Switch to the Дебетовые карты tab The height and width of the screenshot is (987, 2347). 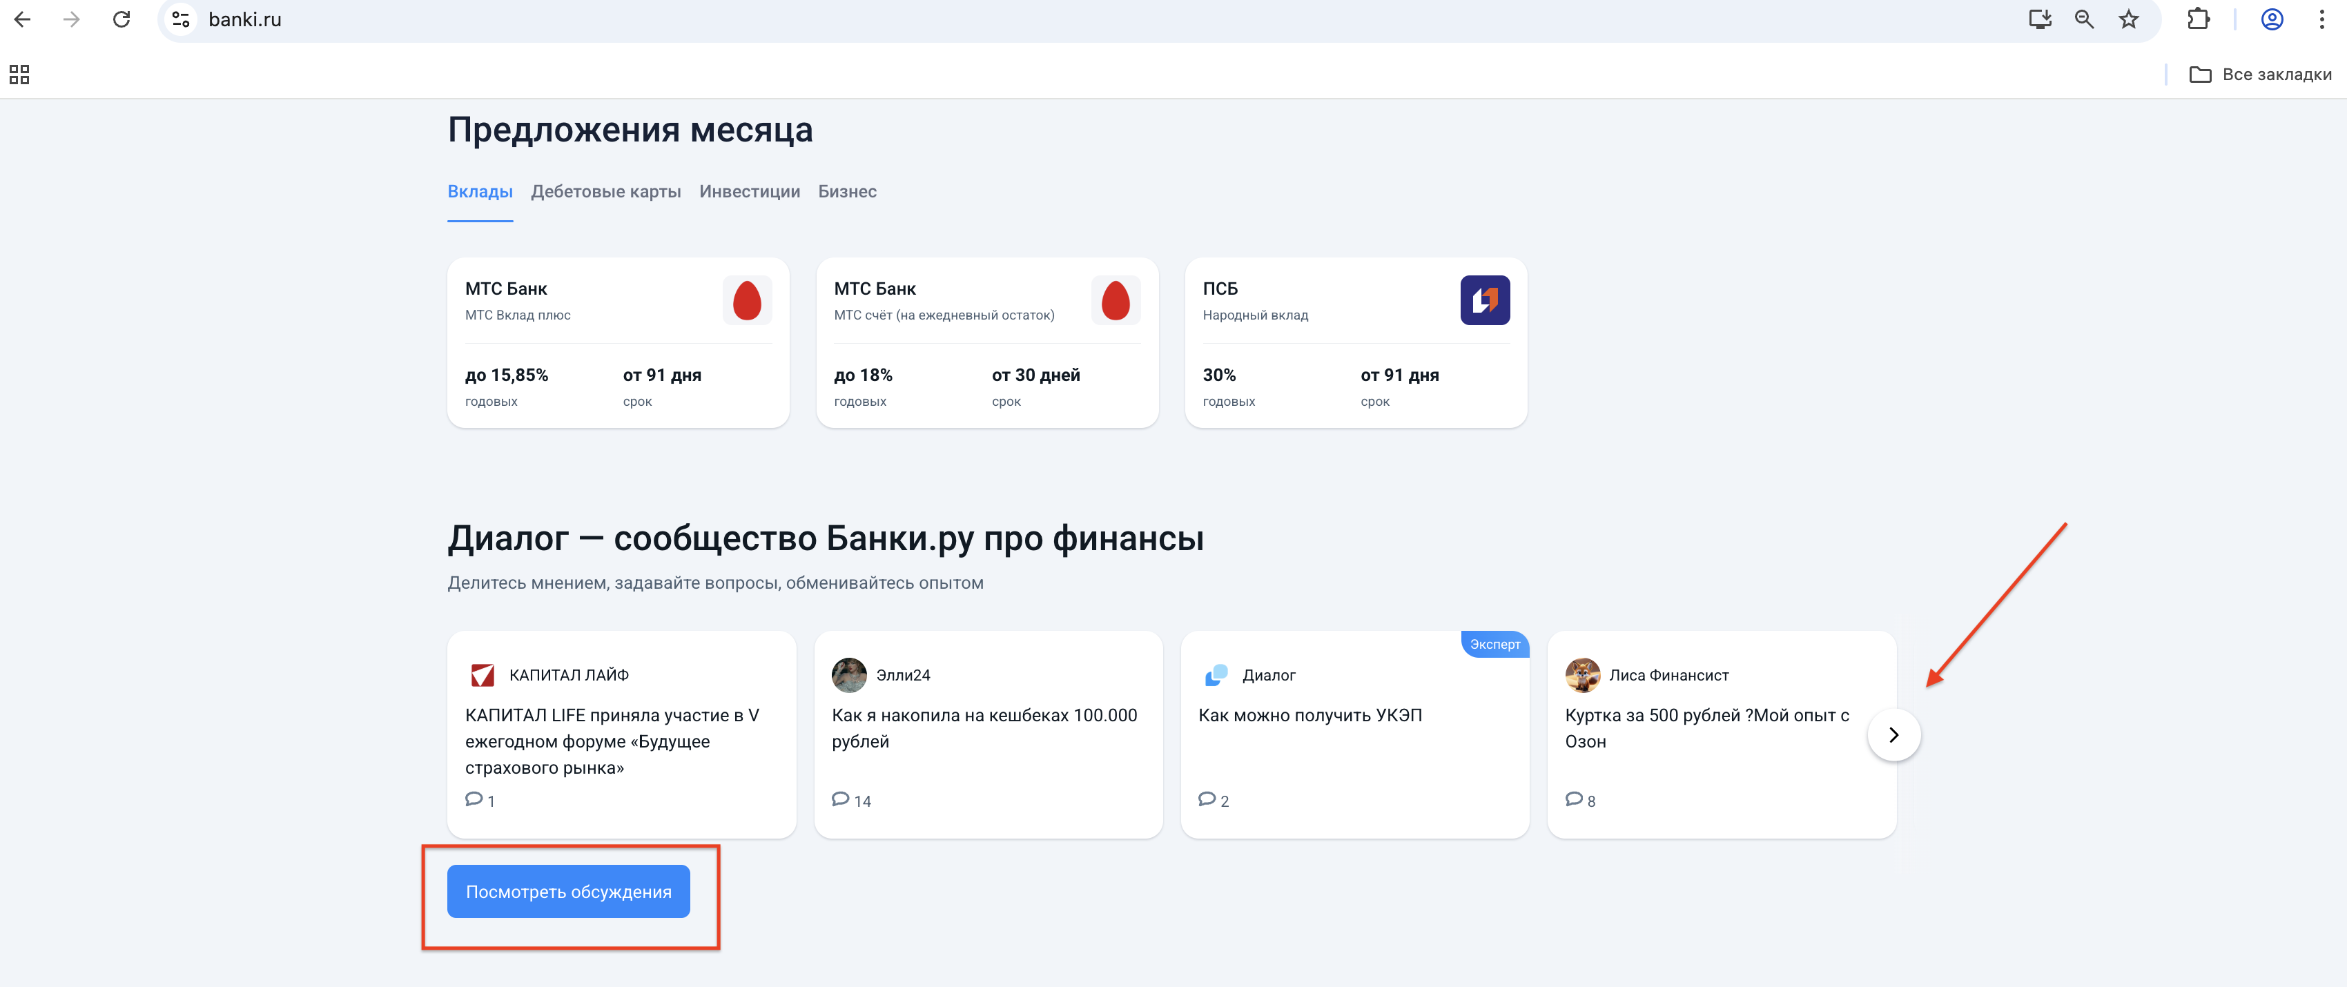point(606,191)
